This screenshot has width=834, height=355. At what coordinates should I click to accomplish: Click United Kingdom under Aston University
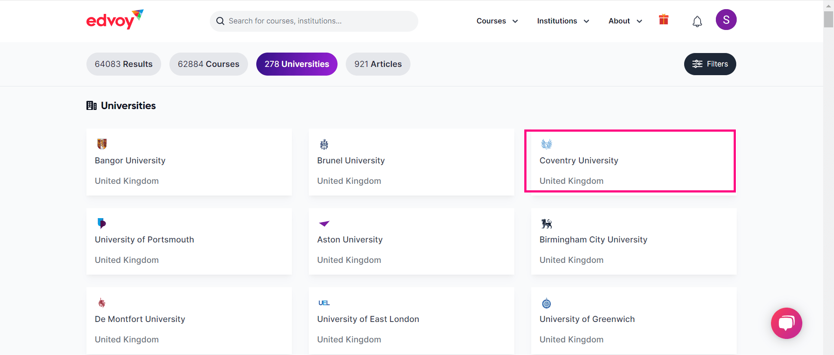point(349,260)
